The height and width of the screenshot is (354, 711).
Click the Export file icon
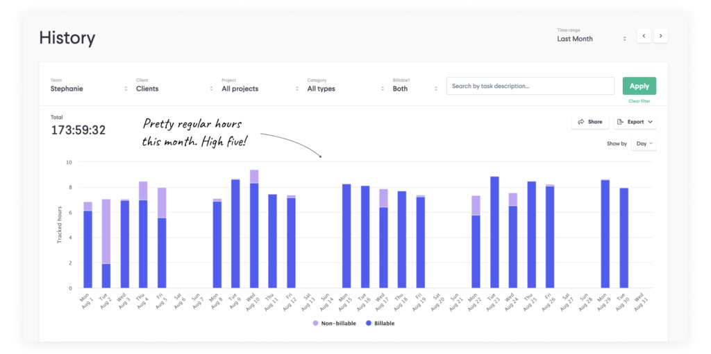[620, 122]
